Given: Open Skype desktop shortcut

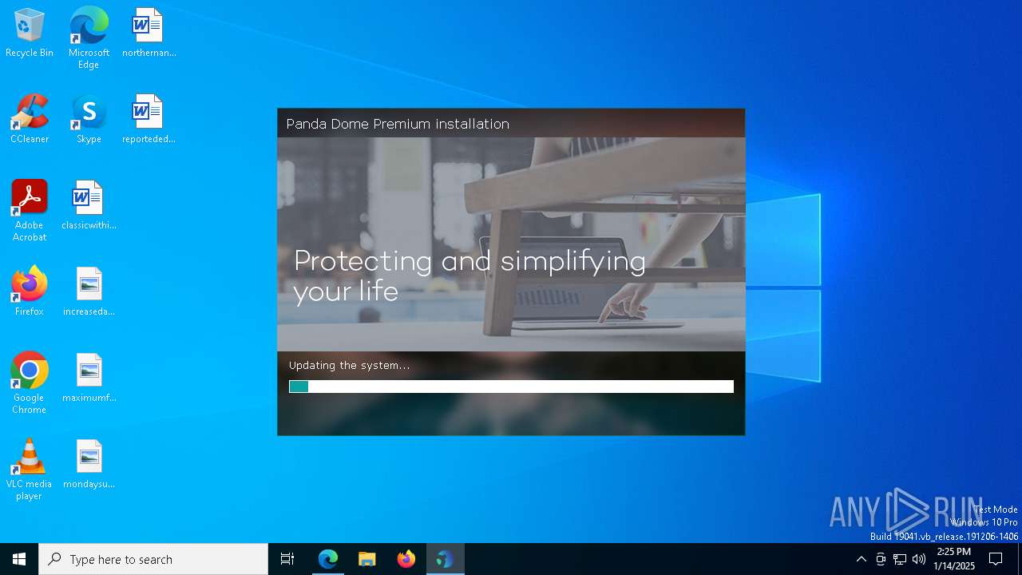Looking at the screenshot, I should 89,119.
